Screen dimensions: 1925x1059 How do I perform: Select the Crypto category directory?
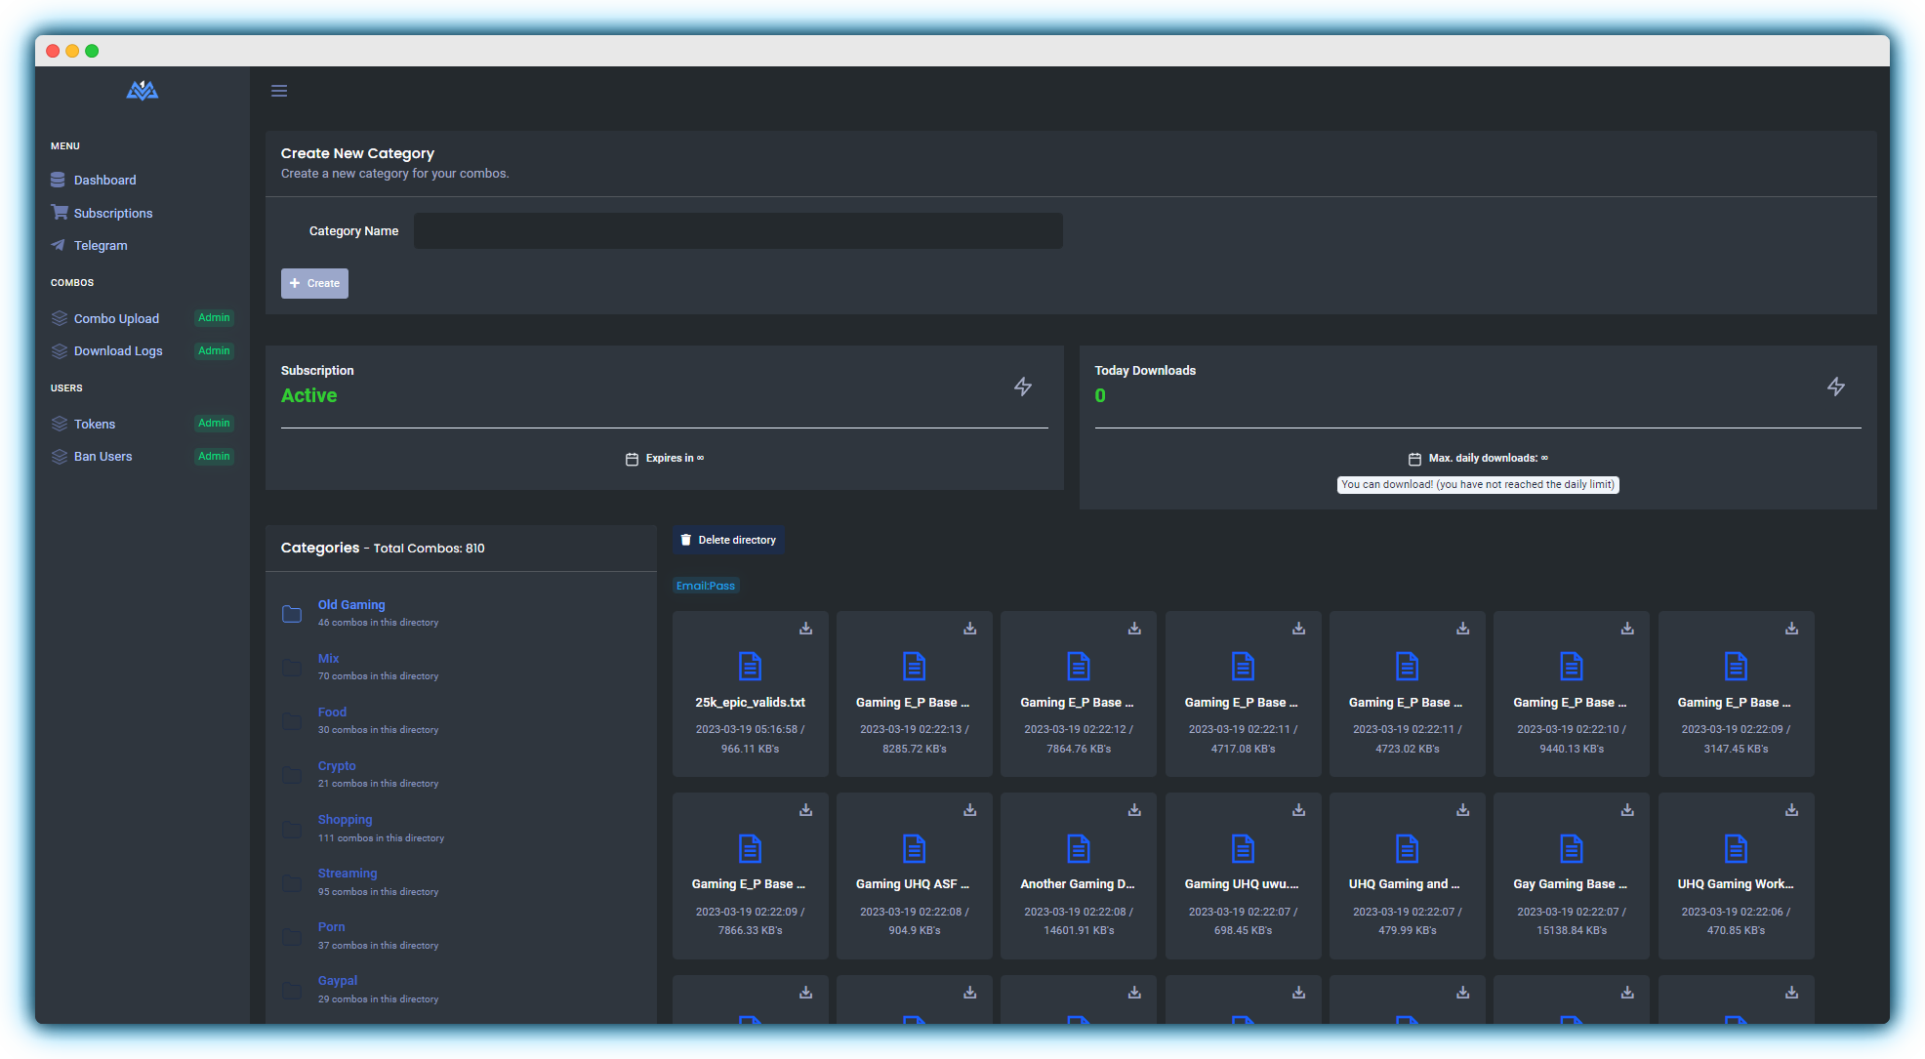(337, 766)
